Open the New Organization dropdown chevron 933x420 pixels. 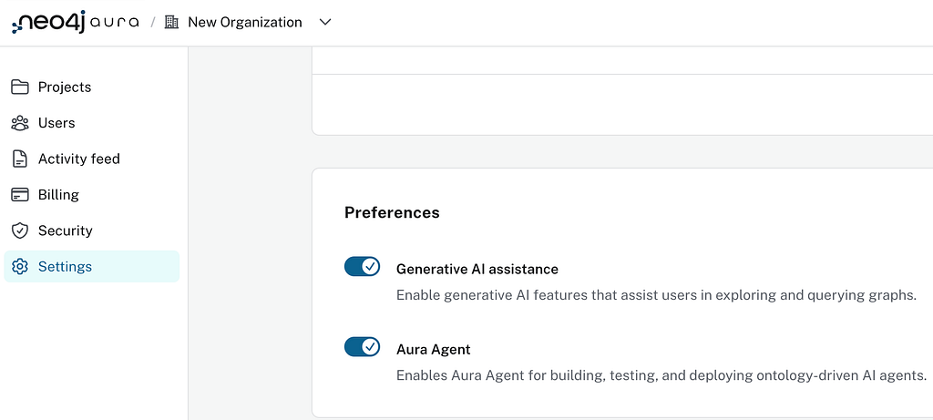[x=325, y=22]
